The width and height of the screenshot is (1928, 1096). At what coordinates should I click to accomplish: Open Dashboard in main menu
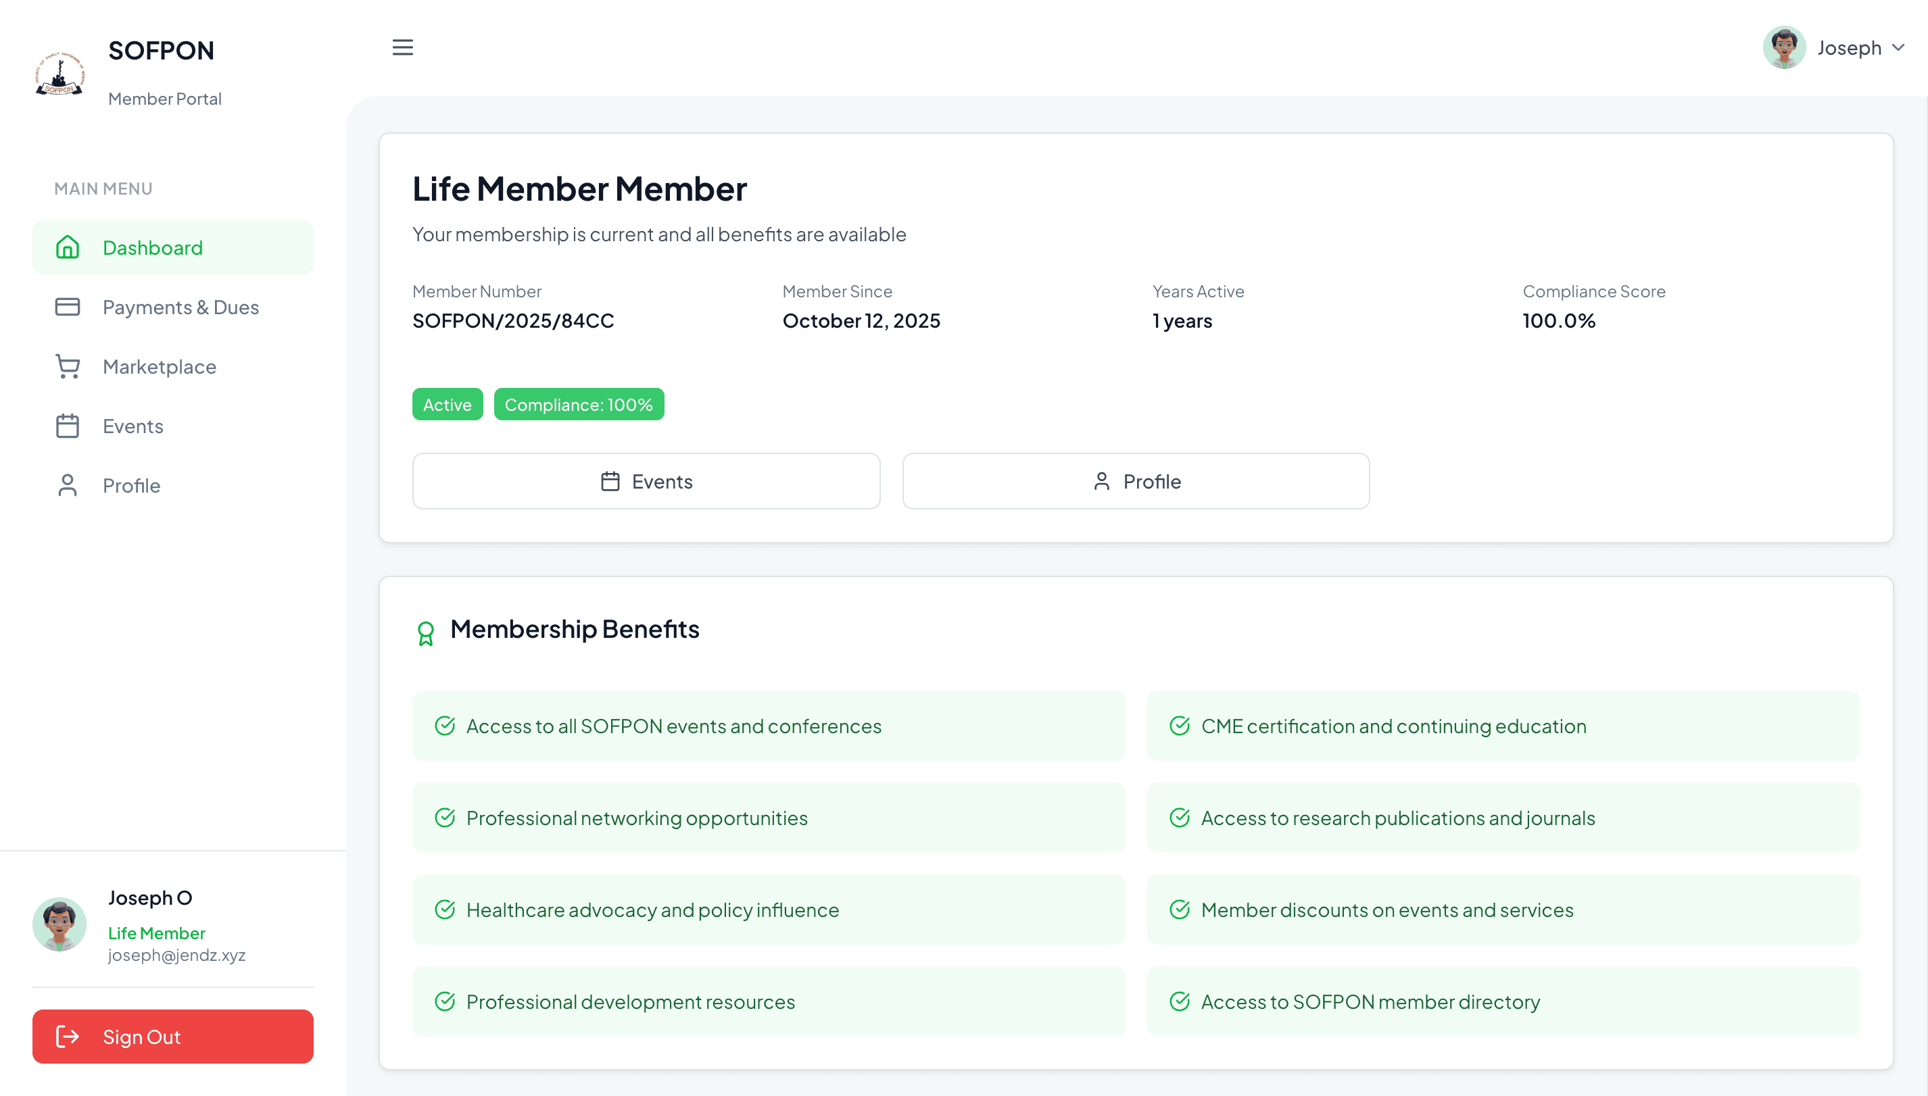click(172, 247)
